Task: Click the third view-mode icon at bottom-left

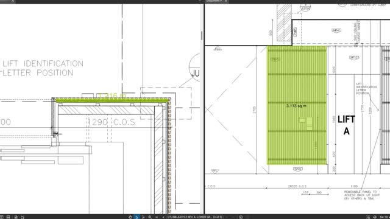Action: pos(16,217)
